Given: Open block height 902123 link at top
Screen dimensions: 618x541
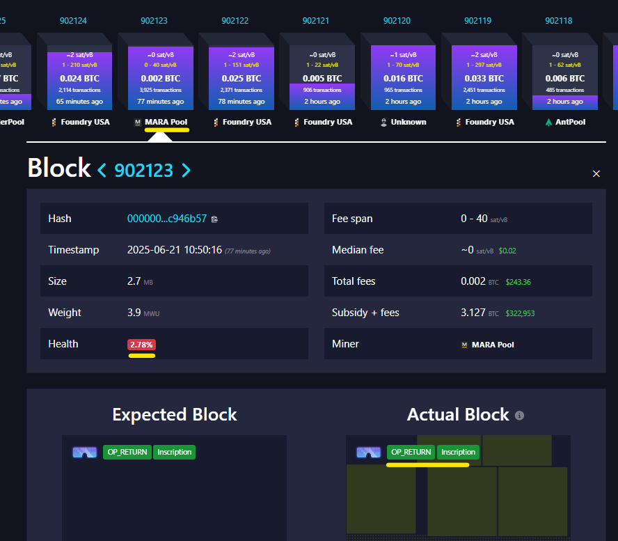Looking at the screenshot, I should (154, 20).
